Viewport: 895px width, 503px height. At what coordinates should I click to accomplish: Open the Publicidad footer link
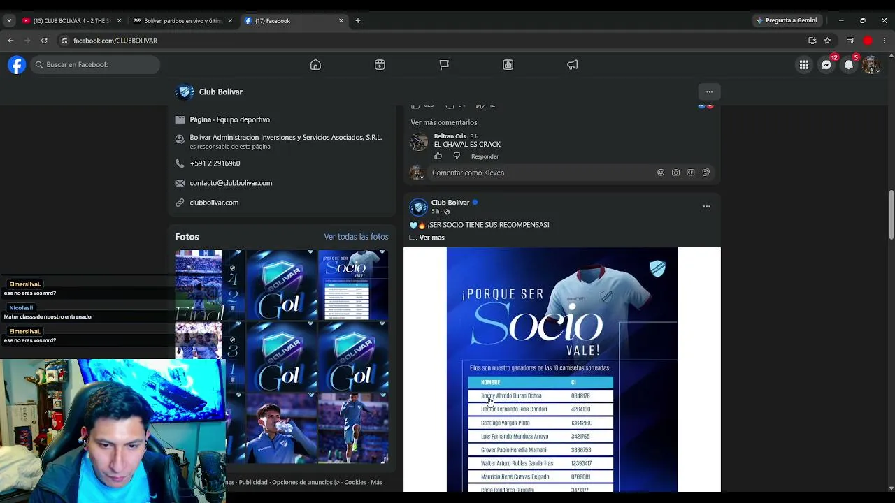point(253,482)
